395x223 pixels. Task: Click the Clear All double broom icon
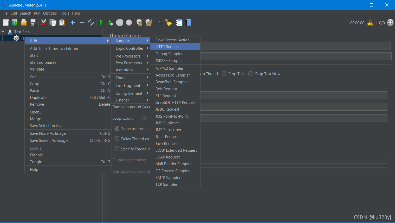click(149, 23)
